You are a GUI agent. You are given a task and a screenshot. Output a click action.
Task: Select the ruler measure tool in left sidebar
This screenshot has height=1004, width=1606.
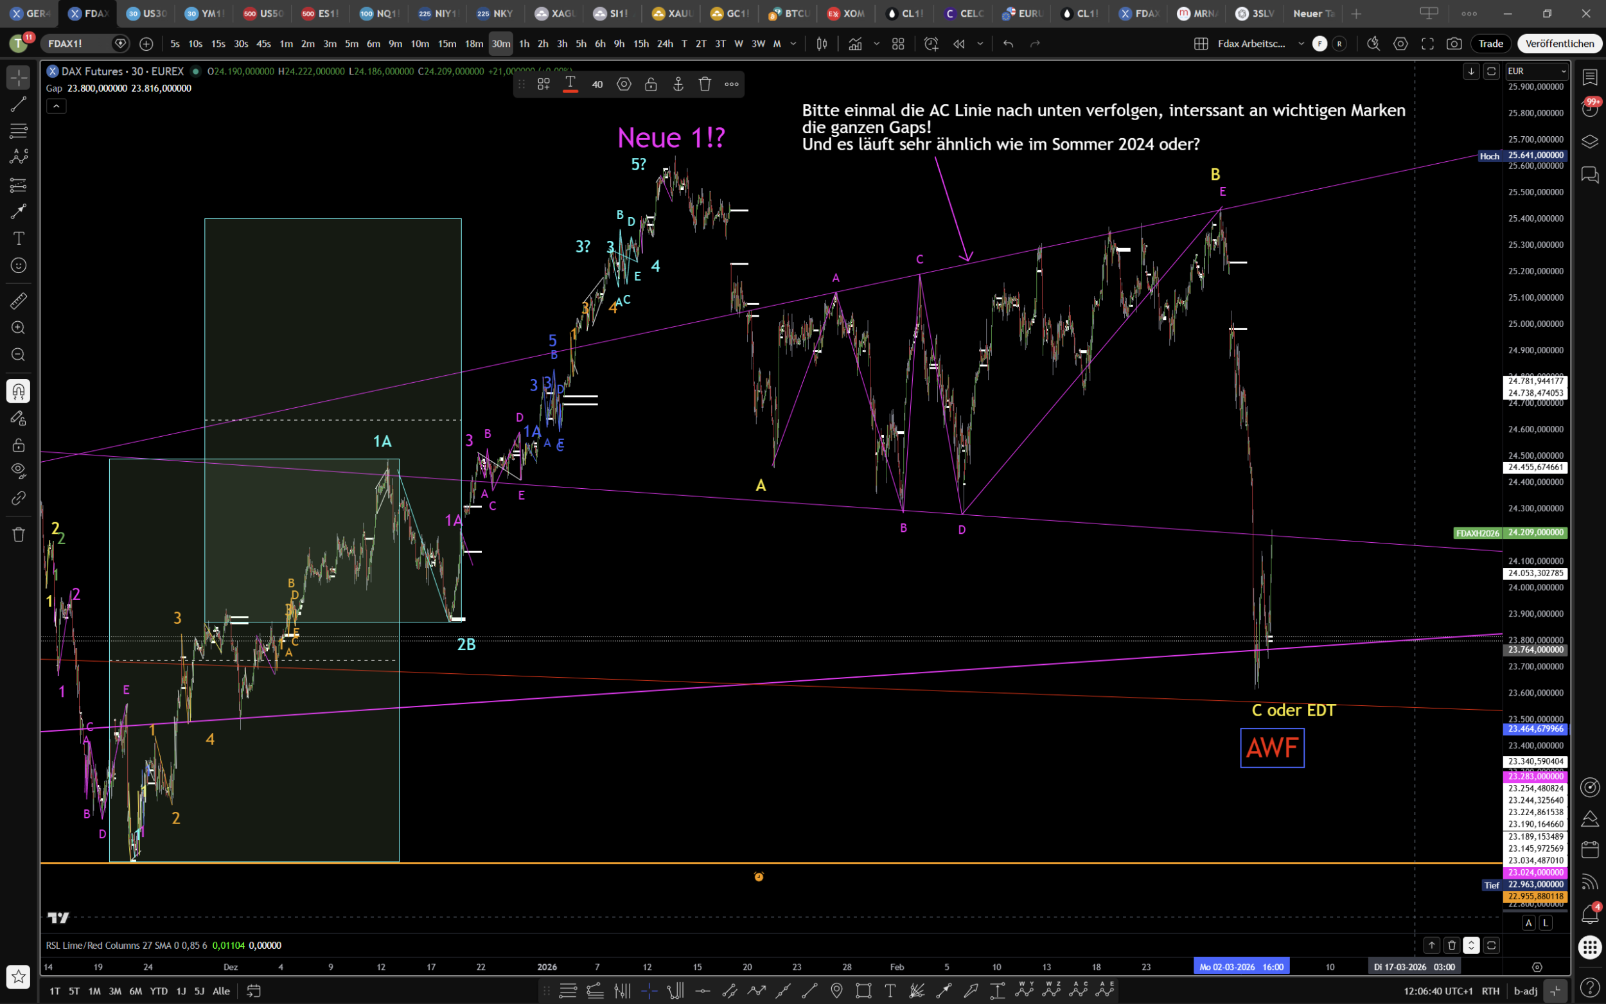pyautogui.click(x=18, y=301)
